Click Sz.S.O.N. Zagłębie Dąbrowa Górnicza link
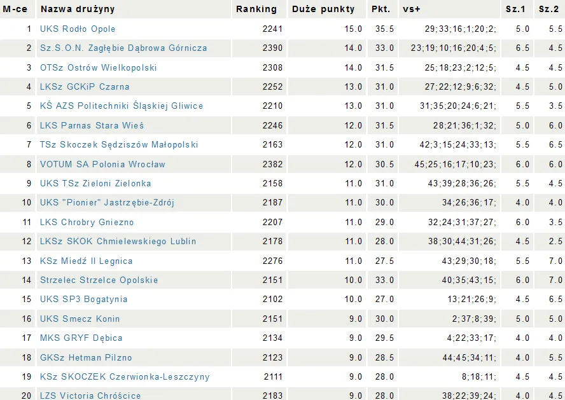The image size is (565, 400). 123,48
